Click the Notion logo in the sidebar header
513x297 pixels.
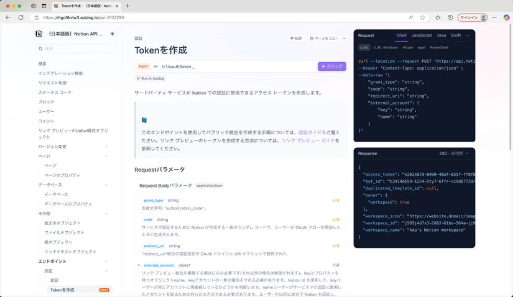pos(39,34)
